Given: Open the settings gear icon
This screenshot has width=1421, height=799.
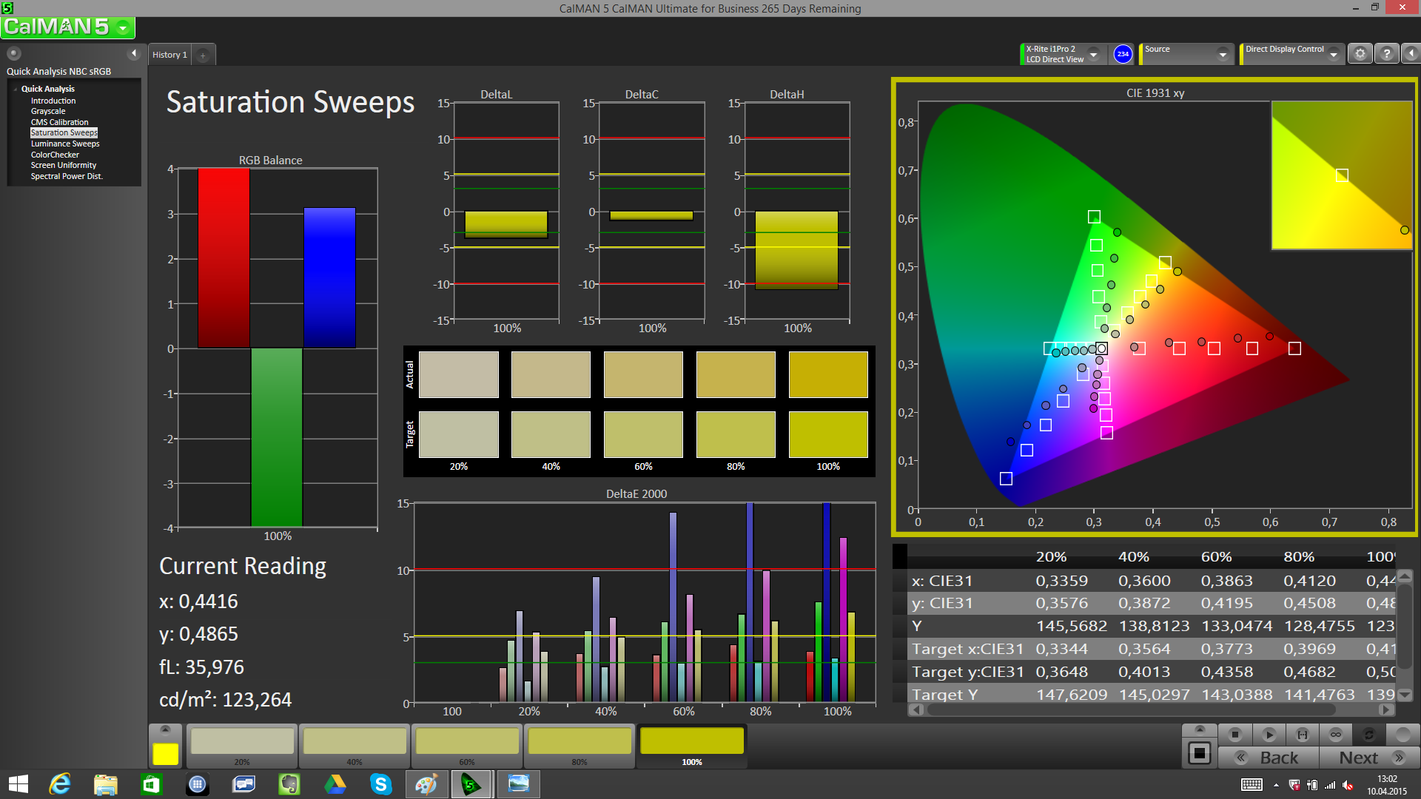Looking at the screenshot, I should [x=1360, y=54].
